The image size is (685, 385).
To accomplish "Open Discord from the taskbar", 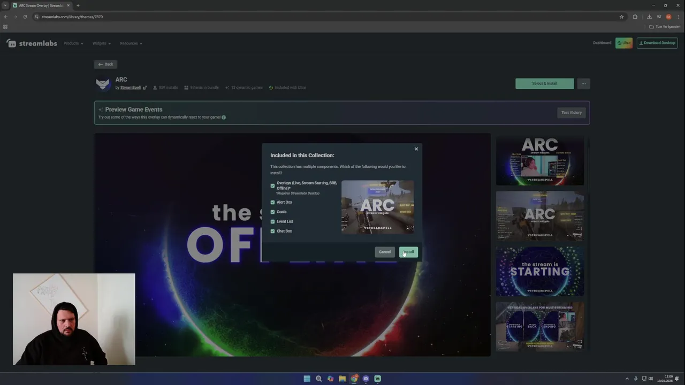I will [x=366, y=379].
